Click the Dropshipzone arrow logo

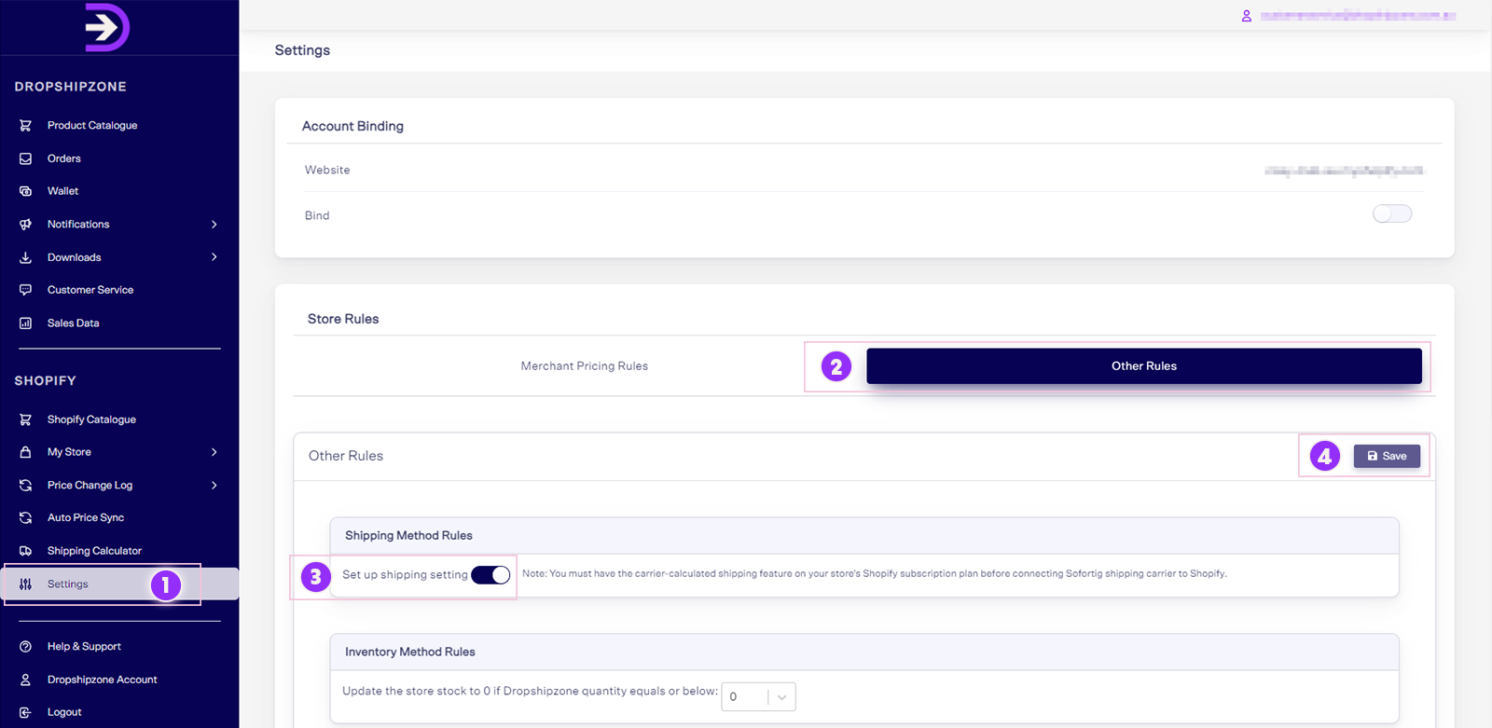click(x=107, y=27)
